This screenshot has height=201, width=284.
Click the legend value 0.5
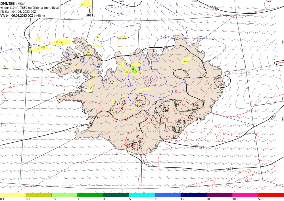[x=54, y=199]
